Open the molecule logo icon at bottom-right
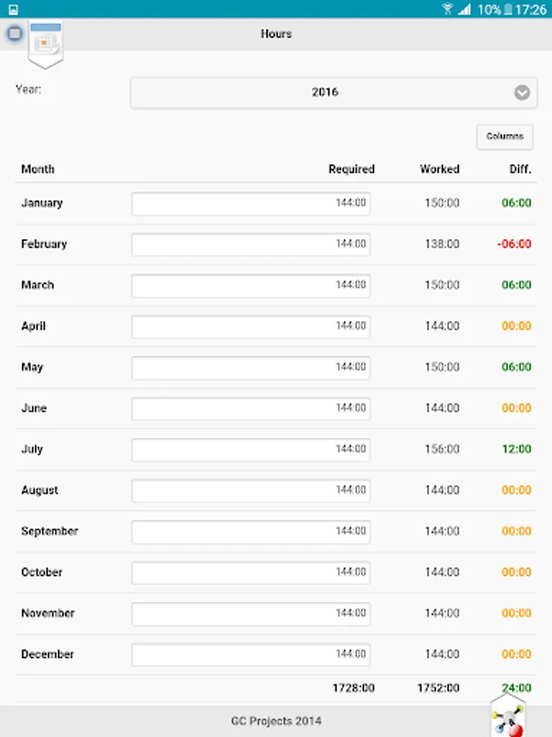 click(x=508, y=720)
